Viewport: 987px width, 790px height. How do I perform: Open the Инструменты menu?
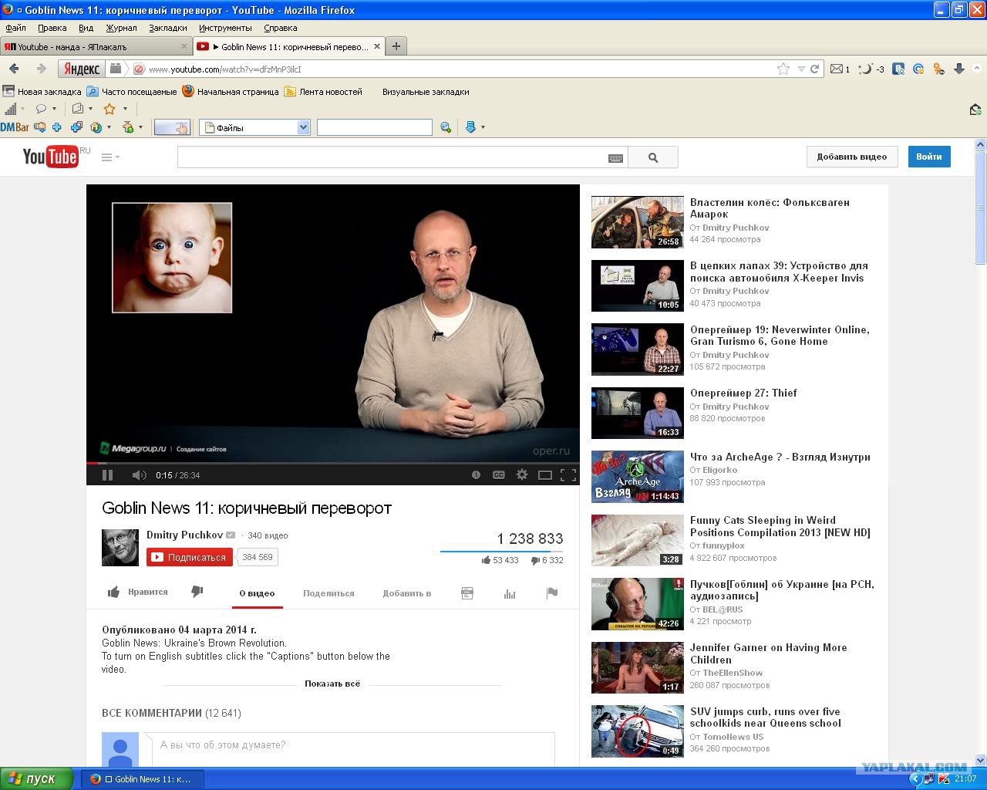[x=225, y=28]
